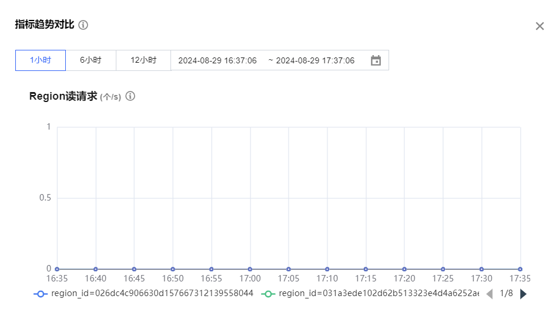Click the chart data point at 17:10
The width and height of the screenshot is (559, 326).
327,269
